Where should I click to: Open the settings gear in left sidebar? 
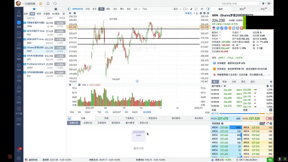(x=19, y=158)
